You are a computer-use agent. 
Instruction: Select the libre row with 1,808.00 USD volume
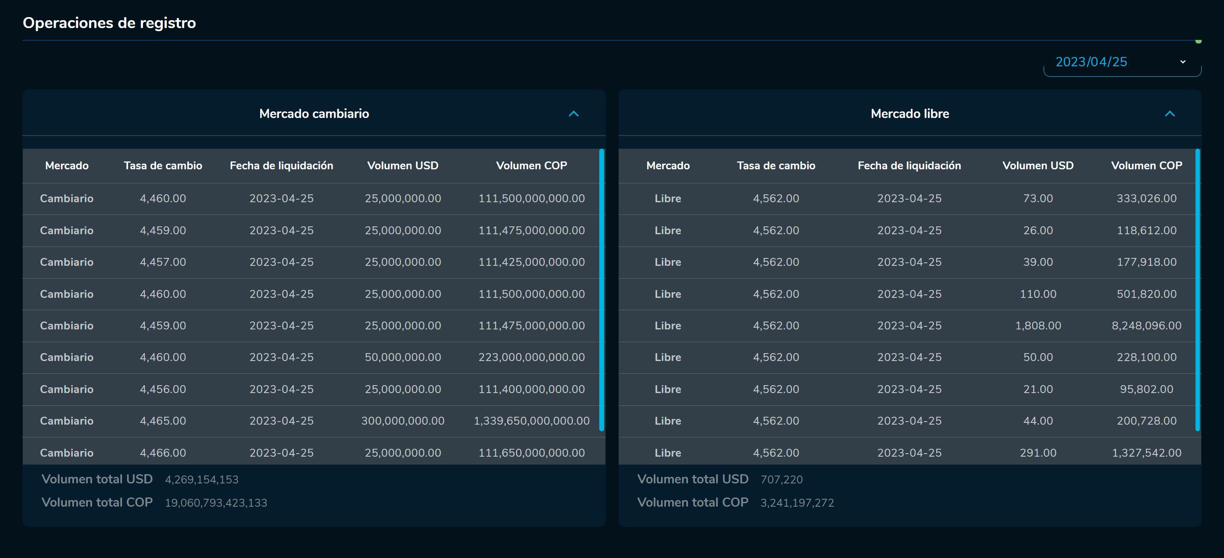(x=1038, y=326)
